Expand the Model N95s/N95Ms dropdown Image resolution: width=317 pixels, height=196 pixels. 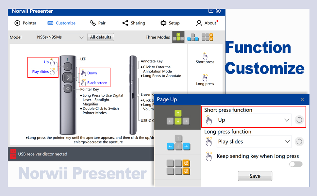click(x=60, y=37)
